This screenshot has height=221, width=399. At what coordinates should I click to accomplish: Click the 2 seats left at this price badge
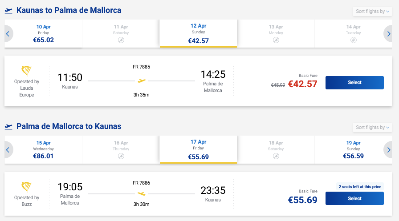(x=360, y=187)
